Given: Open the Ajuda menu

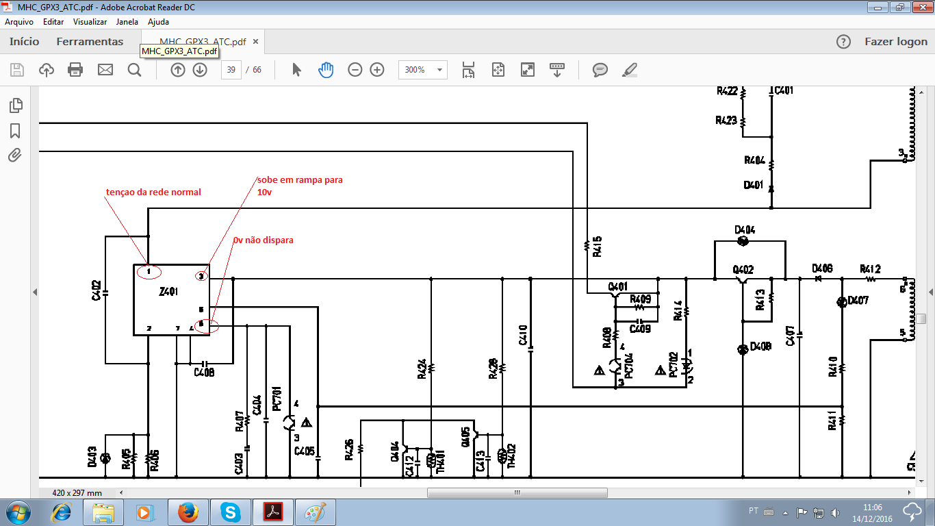Looking at the screenshot, I should click(x=158, y=22).
